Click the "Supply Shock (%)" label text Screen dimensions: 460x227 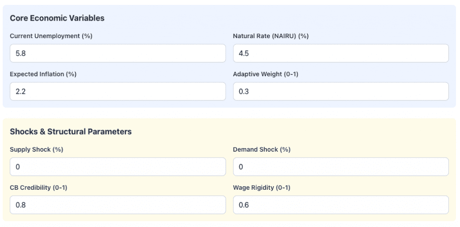(36, 149)
